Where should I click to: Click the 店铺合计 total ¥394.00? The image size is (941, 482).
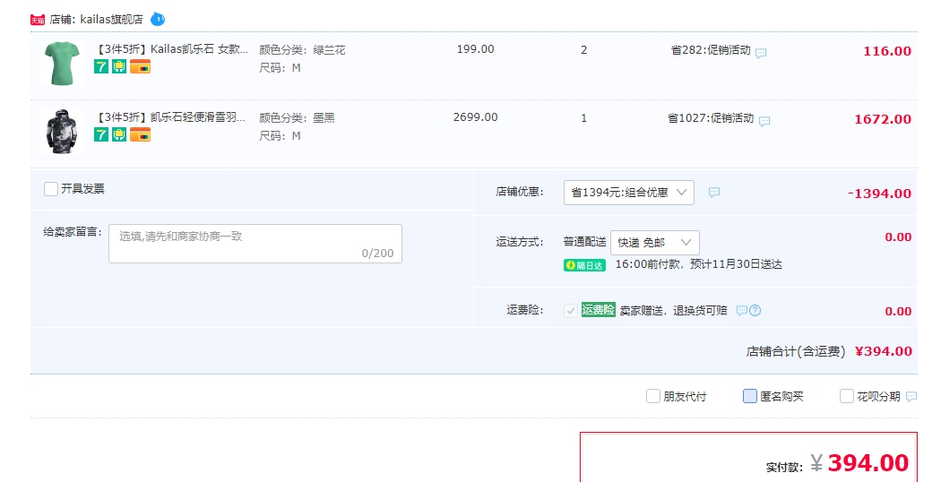[884, 352]
